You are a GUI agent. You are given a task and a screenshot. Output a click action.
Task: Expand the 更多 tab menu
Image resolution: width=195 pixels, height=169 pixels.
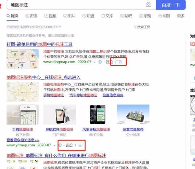click(181, 16)
